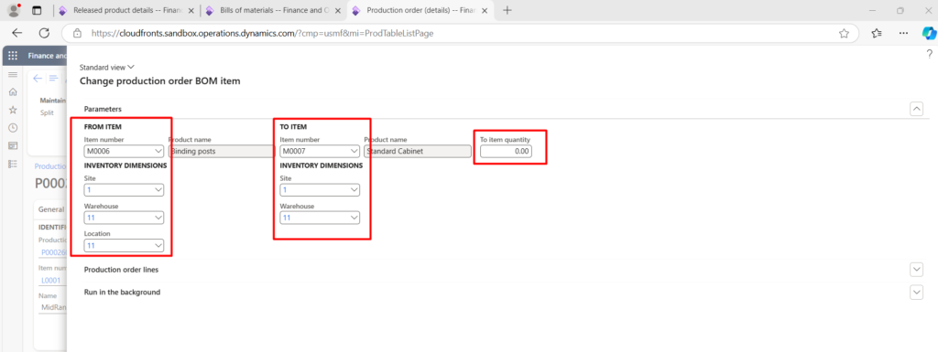
Task: Click the browser address bar URL
Action: [262, 34]
